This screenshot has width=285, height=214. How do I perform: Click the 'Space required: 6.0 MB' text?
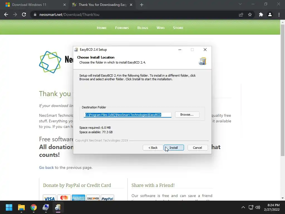click(x=95, y=128)
